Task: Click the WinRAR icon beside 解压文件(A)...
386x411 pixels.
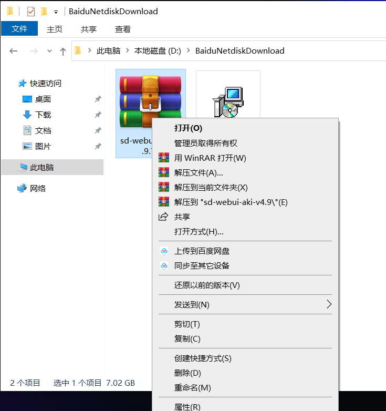Action: [164, 172]
